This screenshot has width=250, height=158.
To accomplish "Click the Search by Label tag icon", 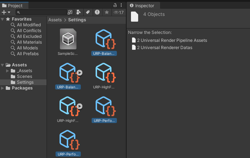I will tap(88, 12).
